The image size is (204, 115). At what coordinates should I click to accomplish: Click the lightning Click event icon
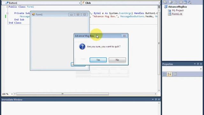[83, 3]
